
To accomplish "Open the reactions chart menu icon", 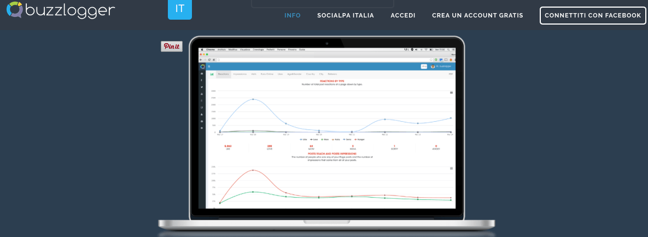I will click(451, 92).
